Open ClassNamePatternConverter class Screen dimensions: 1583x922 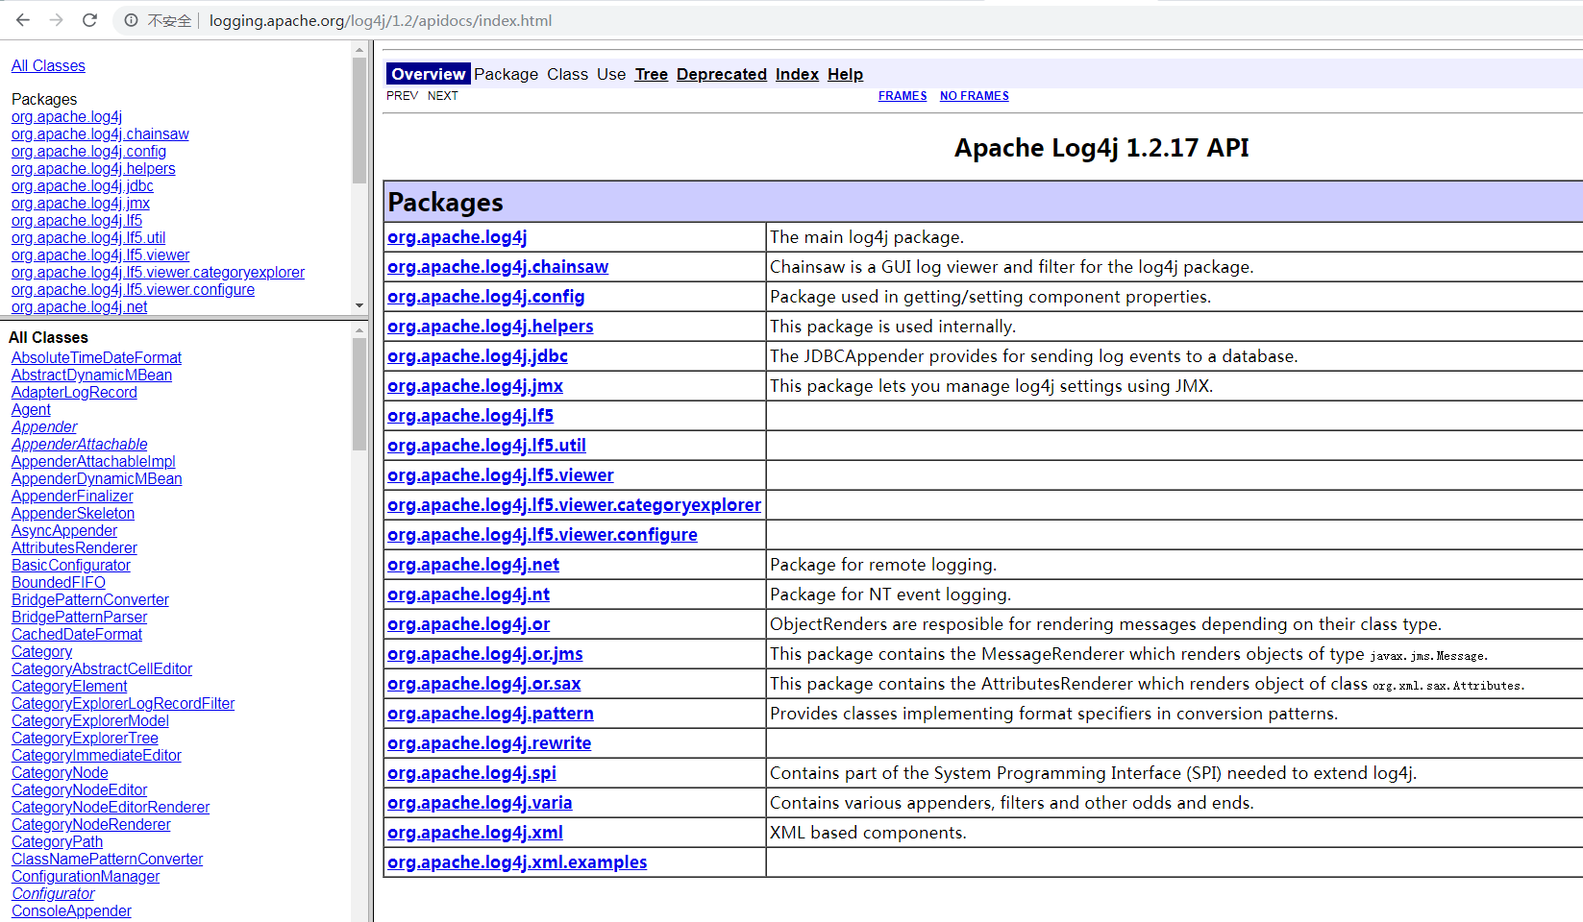click(107, 860)
